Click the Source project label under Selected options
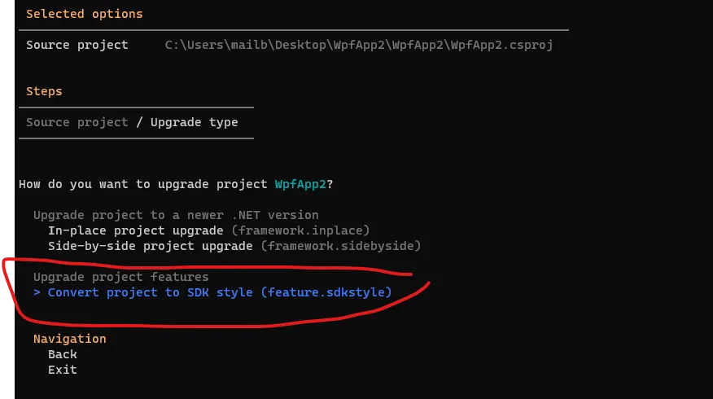Screen dimensions: 713x399 (x=77, y=45)
